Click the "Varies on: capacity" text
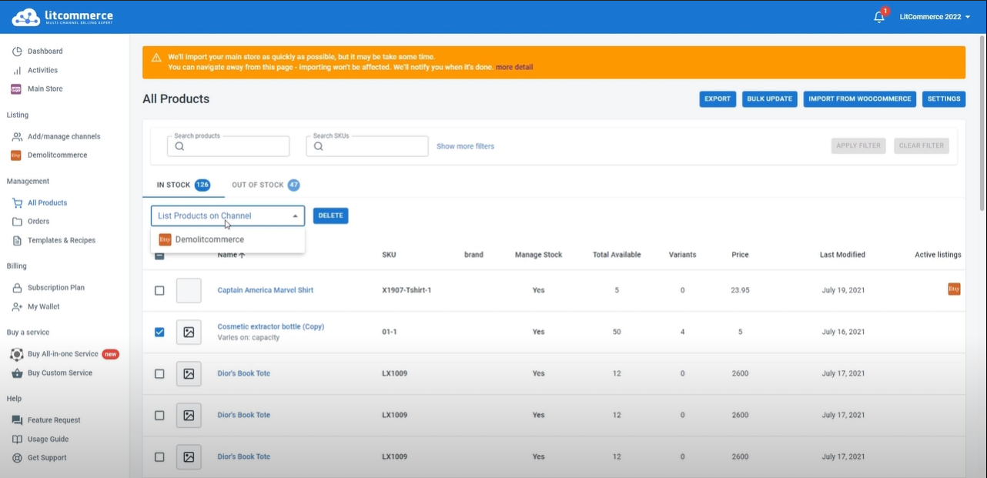 point(249,338)
